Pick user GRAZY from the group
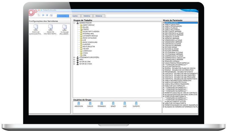The width and height of the screenshot is (227, 133). coord(113,104)
